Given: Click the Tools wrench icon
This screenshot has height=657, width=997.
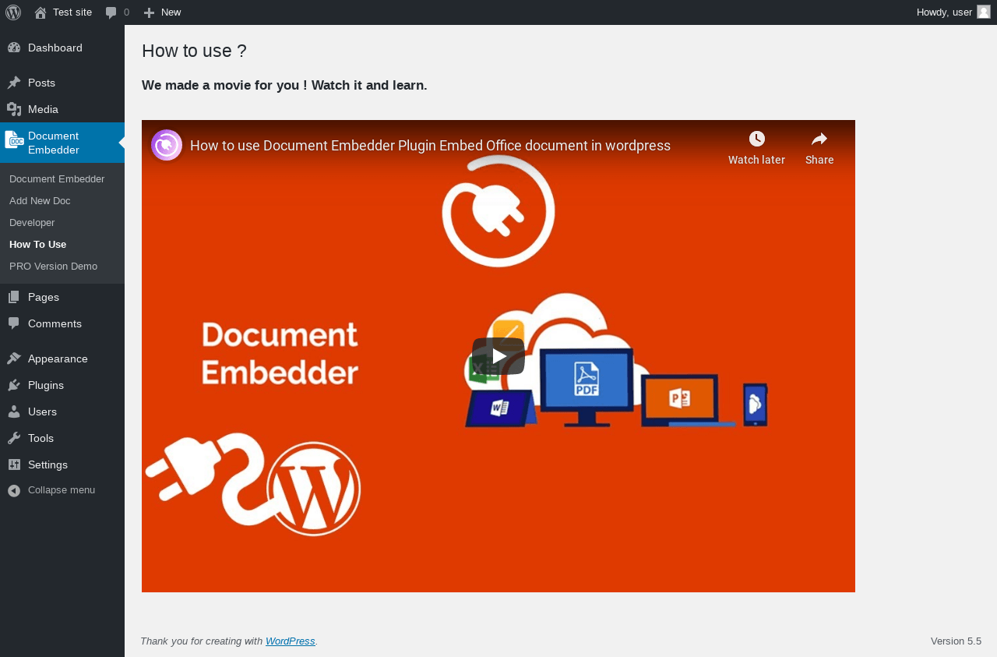Looking at the screenshot, I should pyautogui.click(x=14, y=438).
